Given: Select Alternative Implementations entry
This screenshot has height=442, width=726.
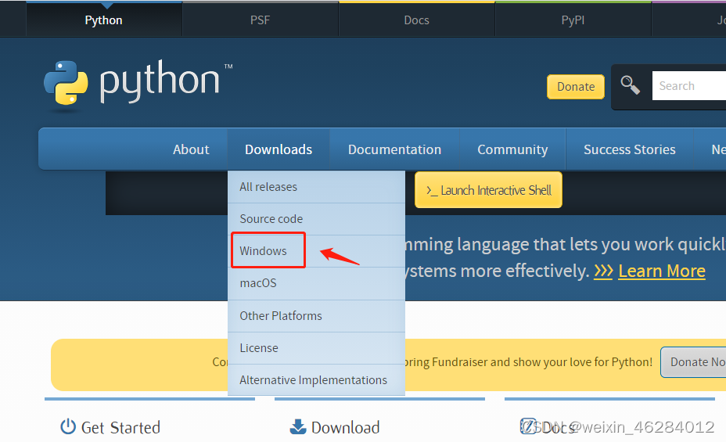Looking at the screenshot, I should pos(316,380).
